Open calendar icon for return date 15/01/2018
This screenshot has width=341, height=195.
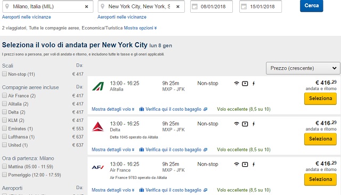point(244,7)
